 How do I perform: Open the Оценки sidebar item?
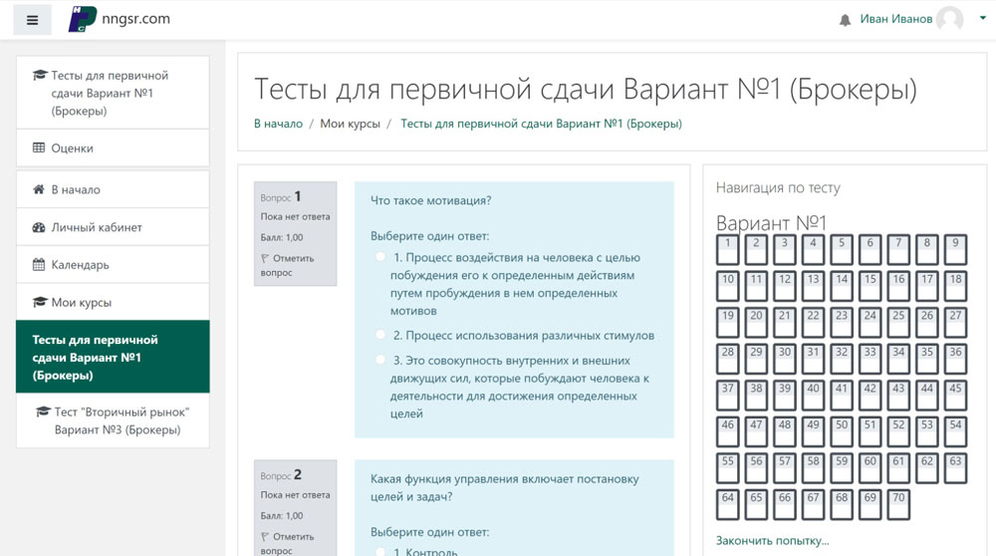(113, 148)
